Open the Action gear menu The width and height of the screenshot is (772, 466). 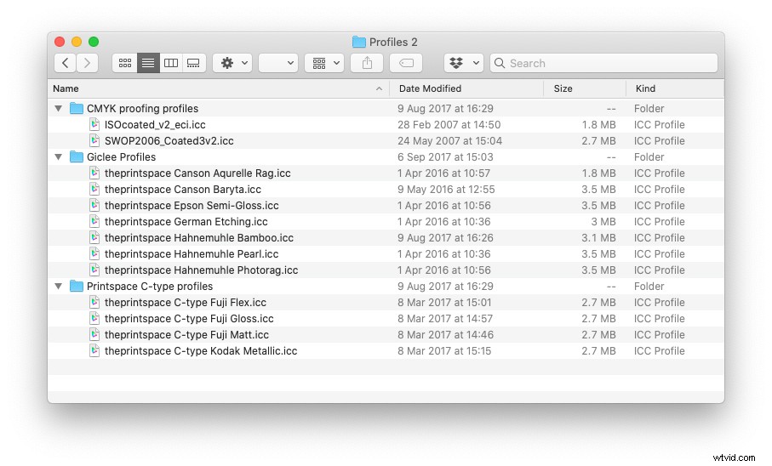pyautogui.click(x=232, y=63)
